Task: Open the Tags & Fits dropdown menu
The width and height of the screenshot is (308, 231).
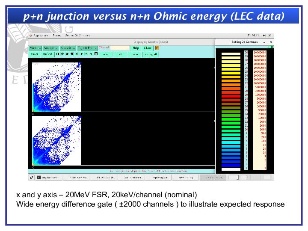Action: click(x=87, y=48)
